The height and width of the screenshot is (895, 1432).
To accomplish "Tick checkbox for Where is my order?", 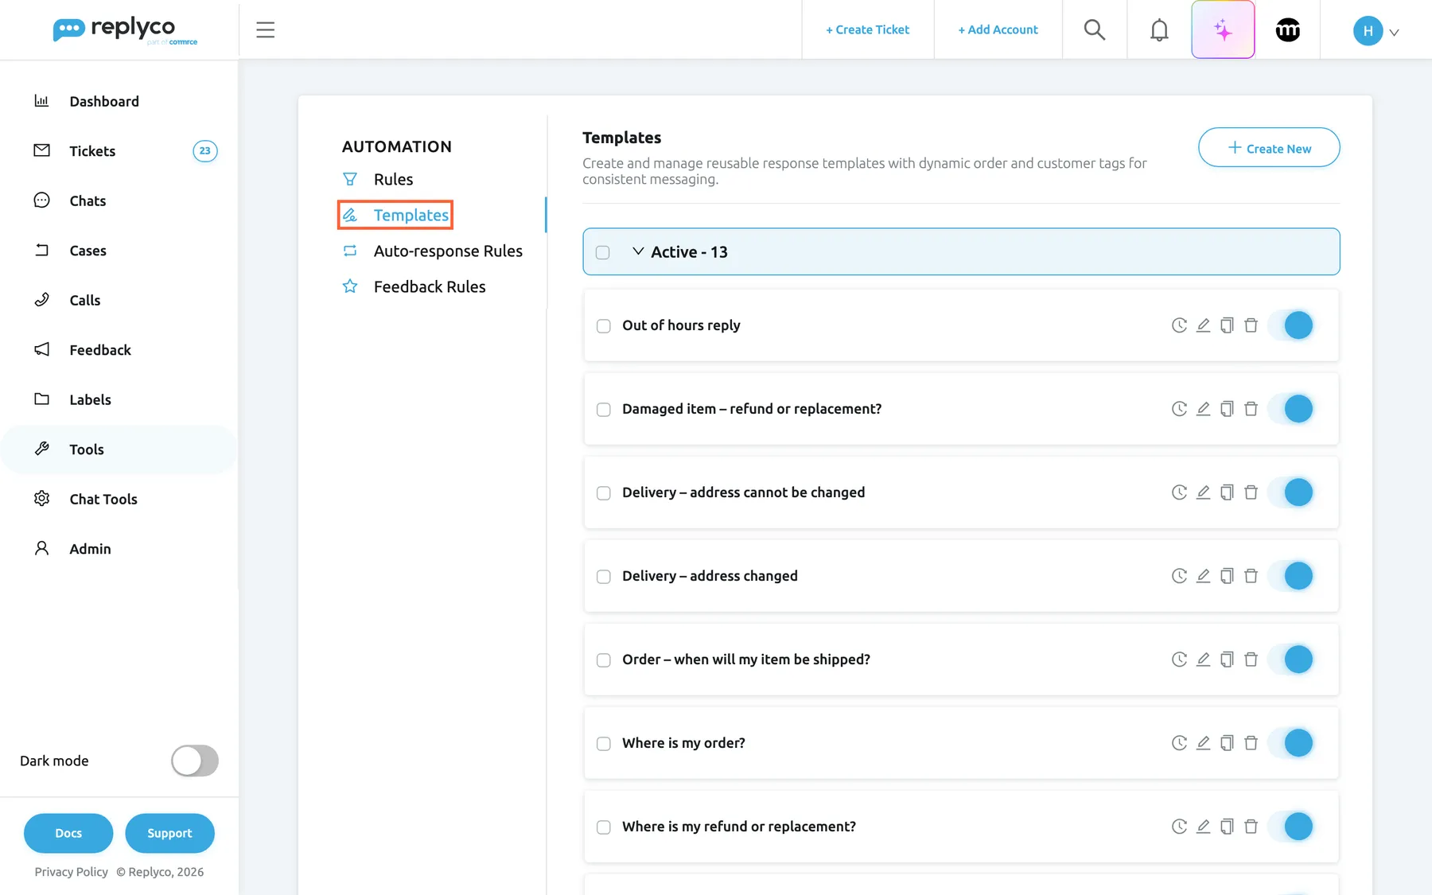I will [x=604, y=744].
